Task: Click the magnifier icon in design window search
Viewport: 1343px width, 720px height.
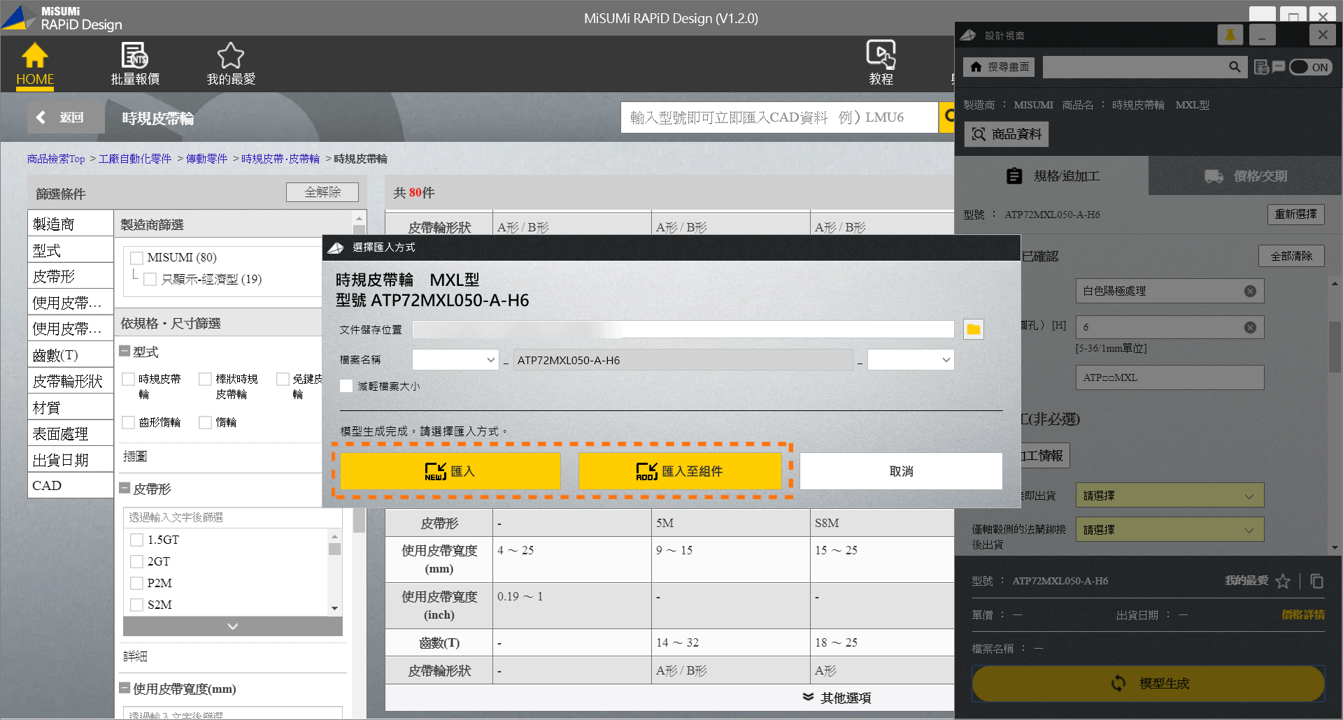Action: click(x=1235, y=67)
